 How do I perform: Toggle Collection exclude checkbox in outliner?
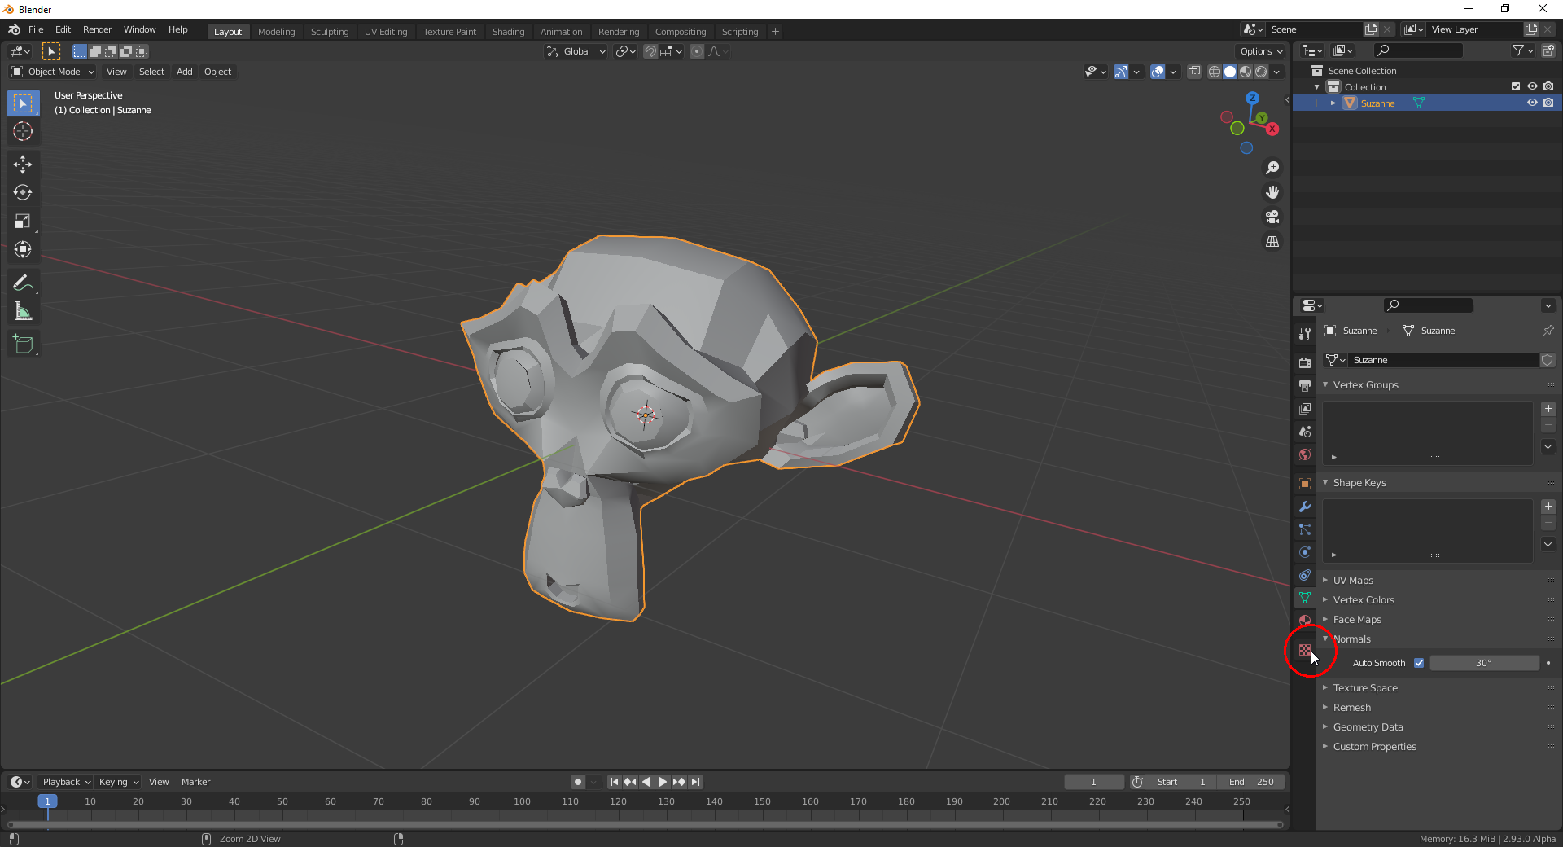1516,87
